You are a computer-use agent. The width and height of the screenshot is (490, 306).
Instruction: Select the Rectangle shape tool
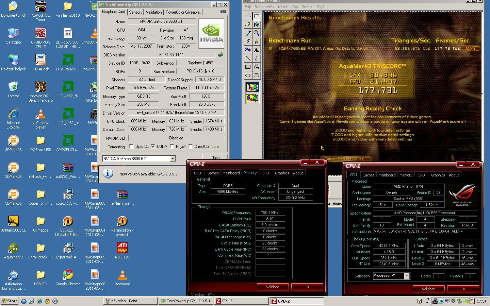(248, 67)
